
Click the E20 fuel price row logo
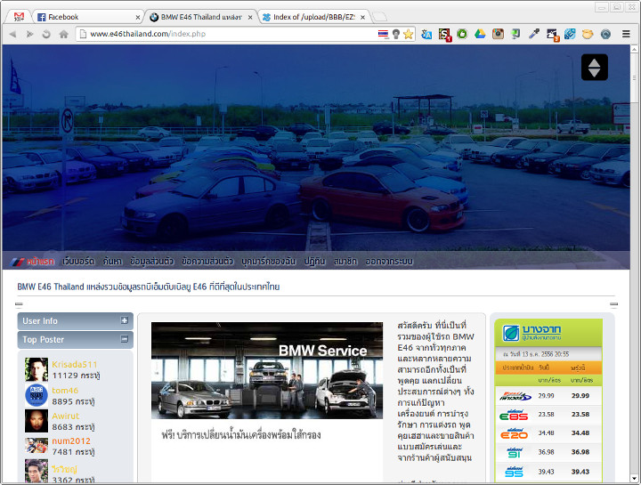click(x=514, y=433)
